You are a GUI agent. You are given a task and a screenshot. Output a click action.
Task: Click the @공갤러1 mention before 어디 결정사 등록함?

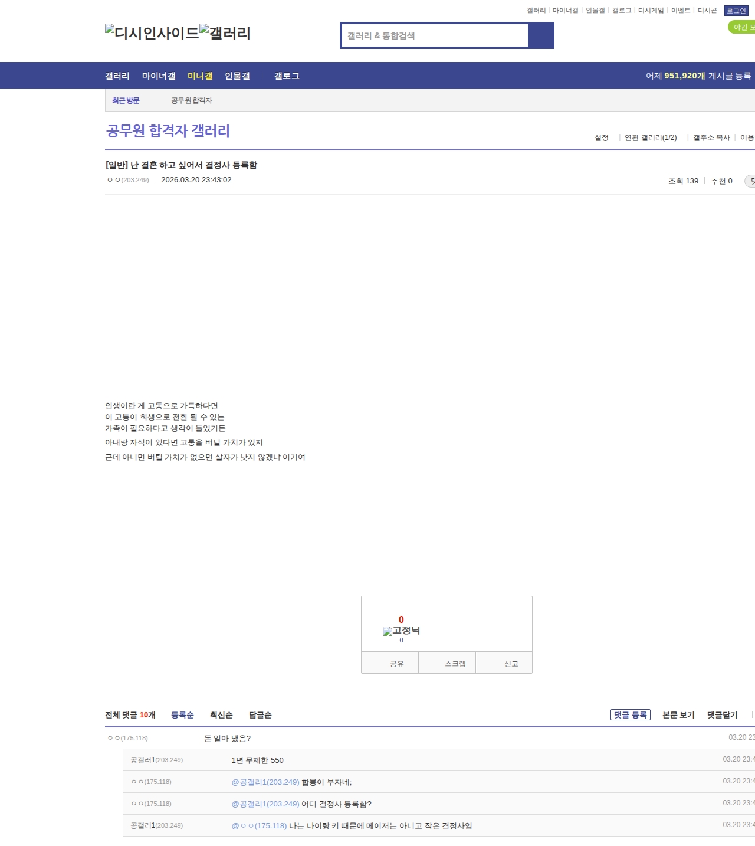(x=265, y=804)
